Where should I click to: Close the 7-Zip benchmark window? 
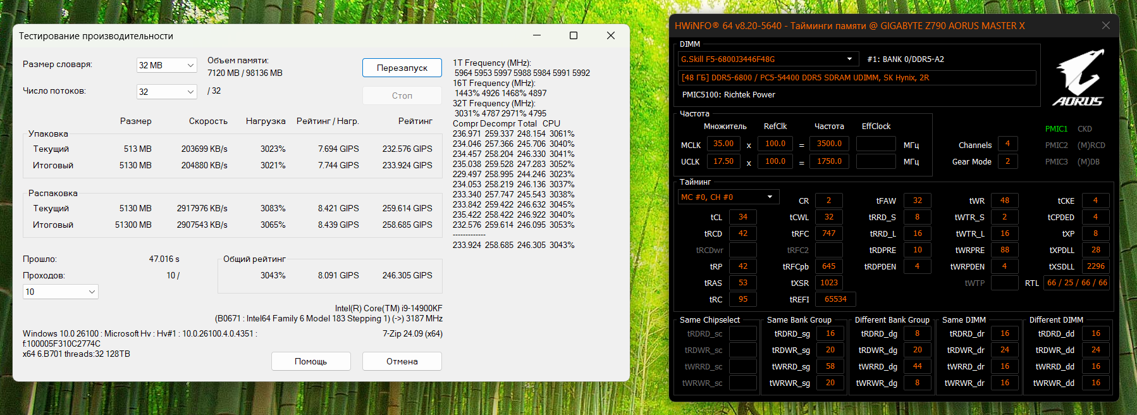coord(611,35)
